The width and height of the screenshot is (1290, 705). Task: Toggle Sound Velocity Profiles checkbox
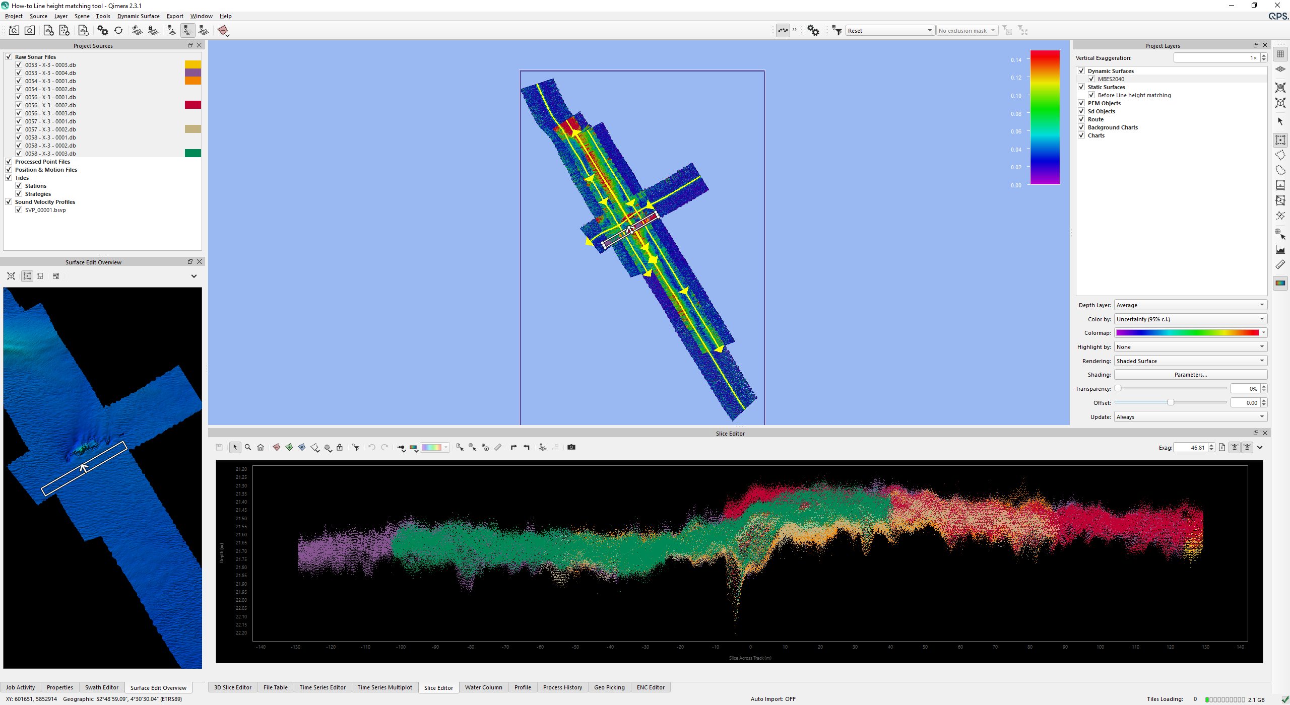coord(9,202)
